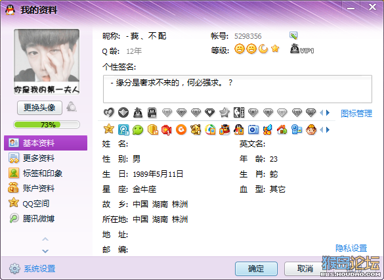
Task: Click the red-roof house icon
Action: tap(282, 129)
